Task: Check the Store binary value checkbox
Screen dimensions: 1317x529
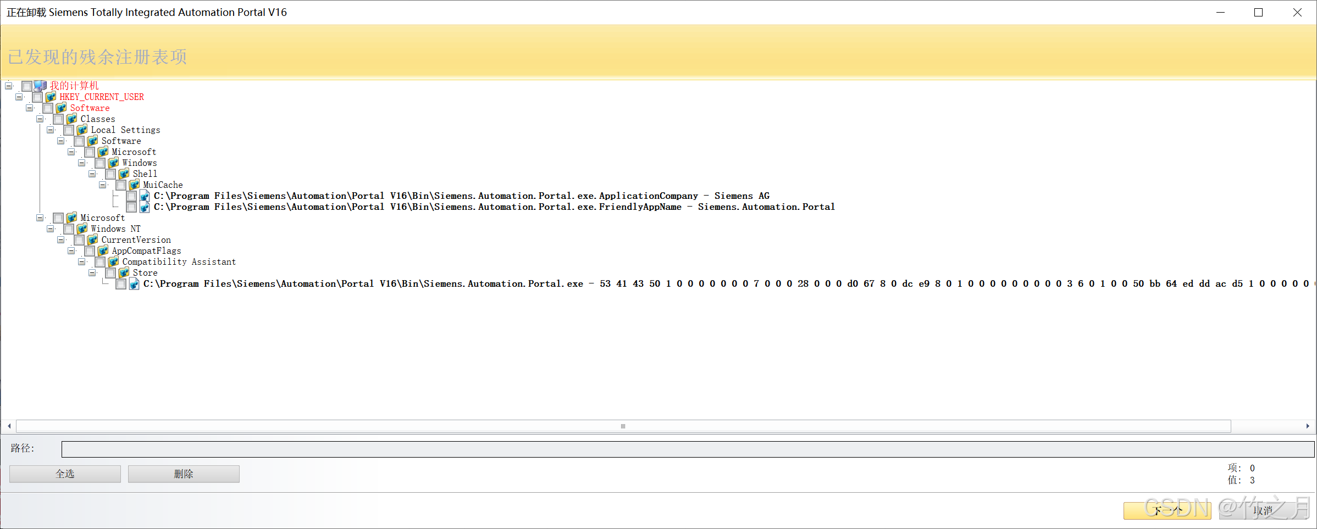Action: (x=121, y=284)
